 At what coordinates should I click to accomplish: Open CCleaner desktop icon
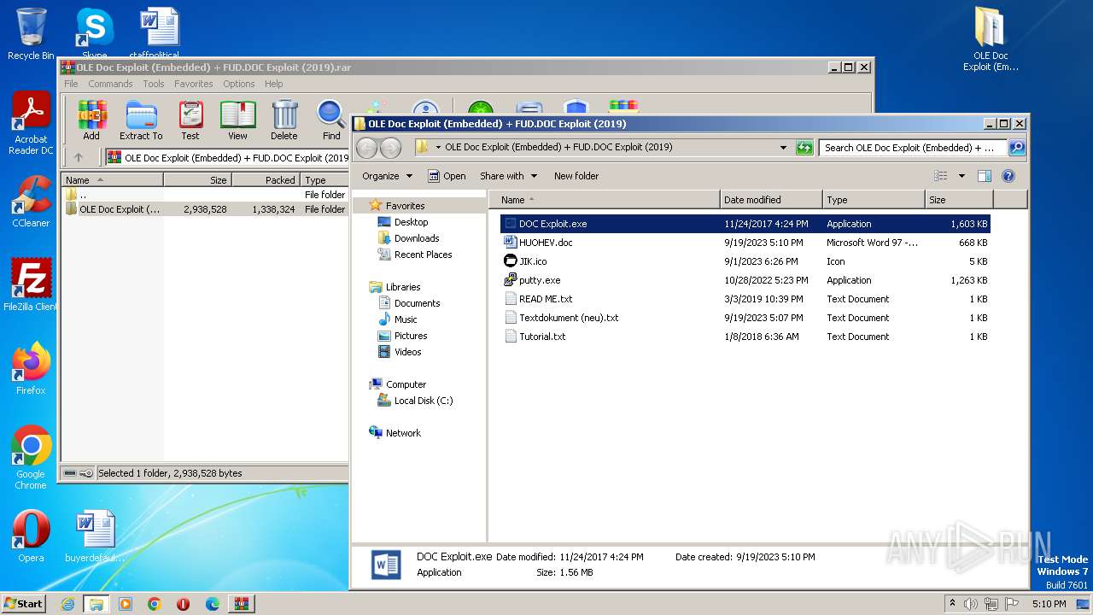pyautogui.click(x=31, y=202)
